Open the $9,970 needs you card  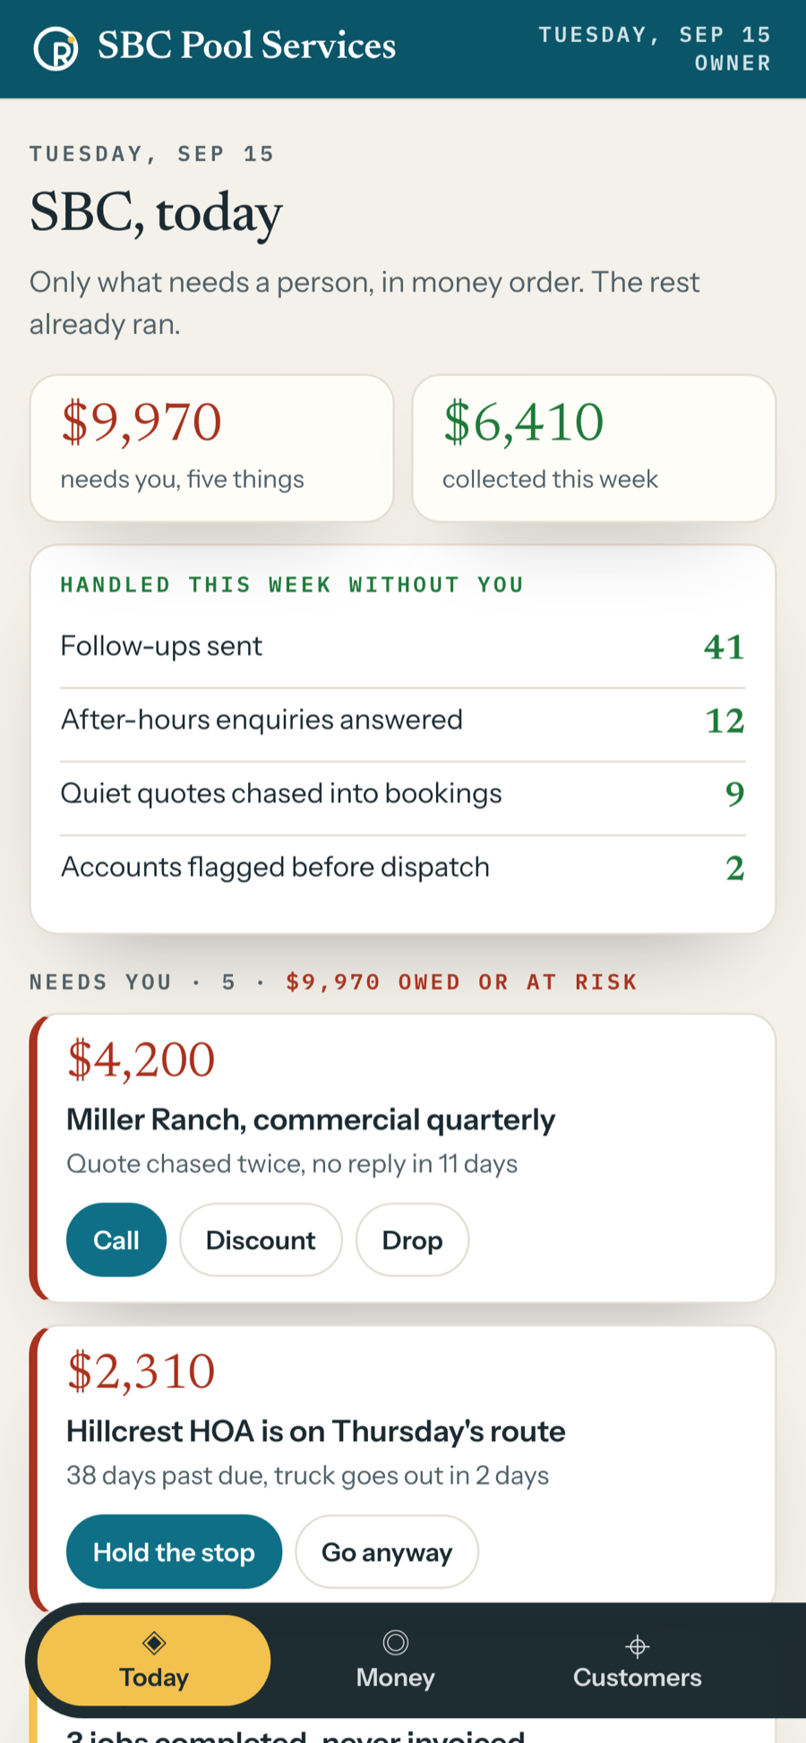[212, 448]
